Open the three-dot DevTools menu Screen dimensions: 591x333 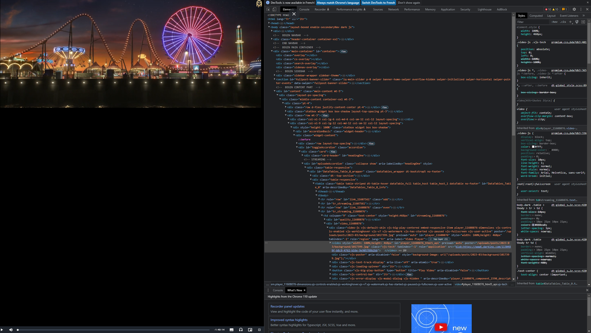tap(581, 9)
